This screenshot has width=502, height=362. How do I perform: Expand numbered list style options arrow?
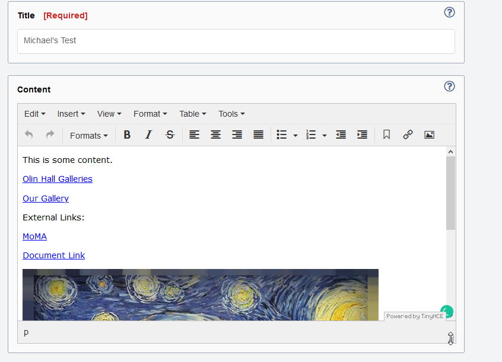[x=325, y=136]
